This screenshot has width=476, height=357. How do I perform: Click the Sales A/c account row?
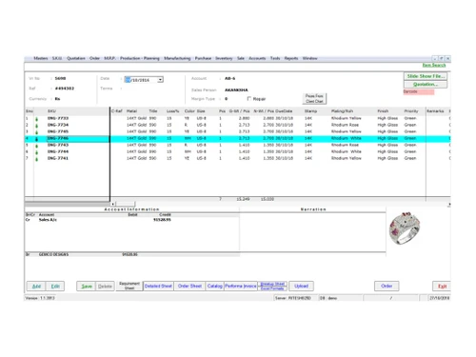(x=131, y=220)
